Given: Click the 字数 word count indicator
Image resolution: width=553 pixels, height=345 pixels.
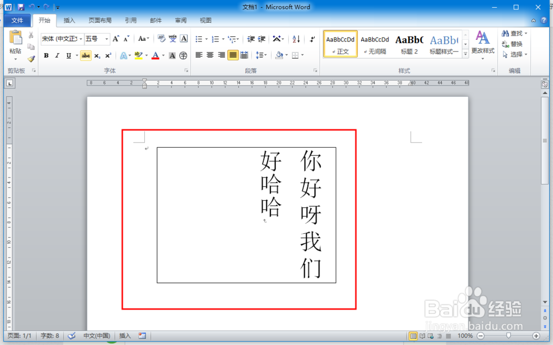Looking at the screenshot, I should (x=49, y=336).
